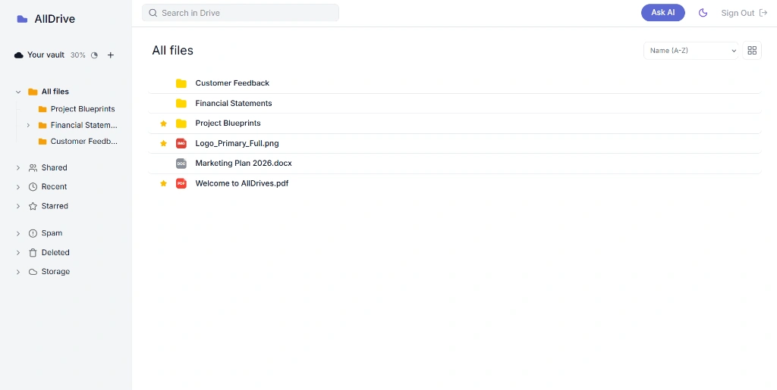Click the Search in Drive field
The image size is (777, 390).
(241, 13)
